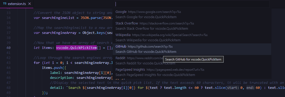Choose Wikipedia search entry
This screenshot has width=285, height=97.
(192, 38)
